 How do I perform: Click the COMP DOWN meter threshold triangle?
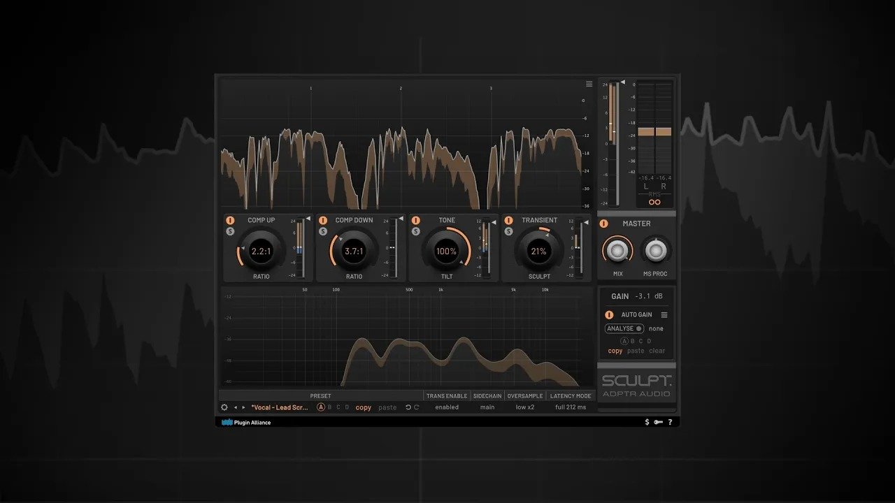[401, 219]
